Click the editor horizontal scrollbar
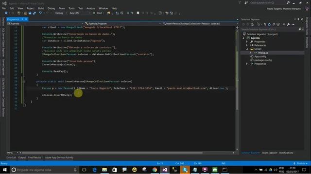The image size is (311, 174). (112, 153)
